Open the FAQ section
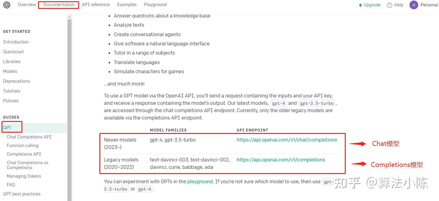The width and height of the screenshot is (439, 201). [x=11, y=184]
